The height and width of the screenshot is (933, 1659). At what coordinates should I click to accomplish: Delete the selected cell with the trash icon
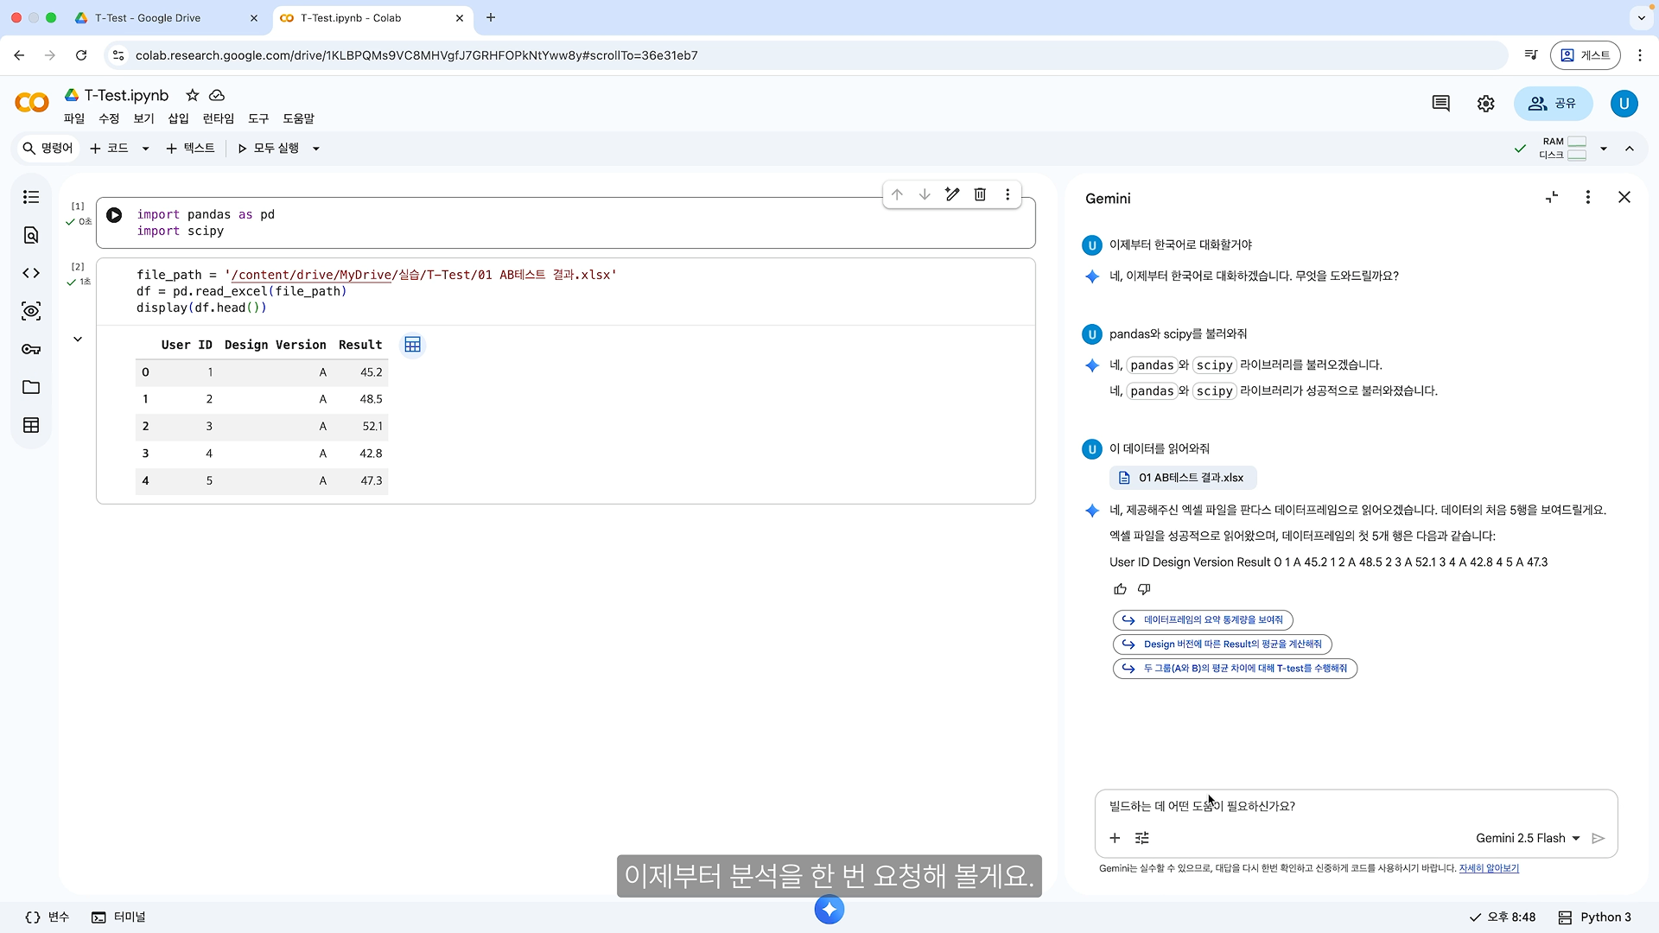click(x=980, y=194)
